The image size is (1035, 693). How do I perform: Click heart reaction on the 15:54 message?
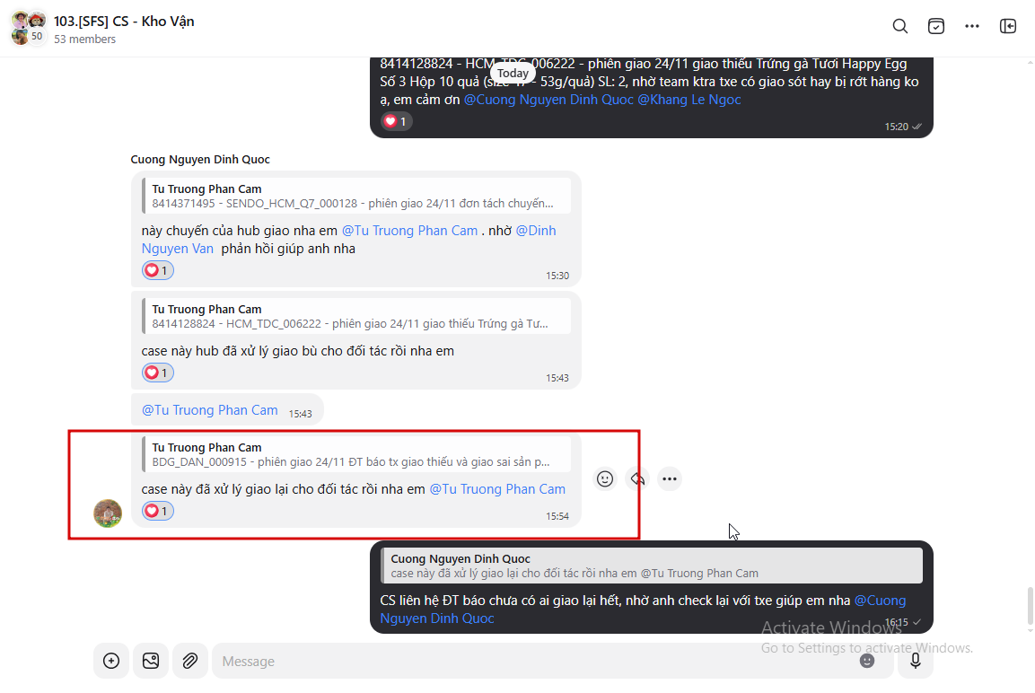point(158,511)
